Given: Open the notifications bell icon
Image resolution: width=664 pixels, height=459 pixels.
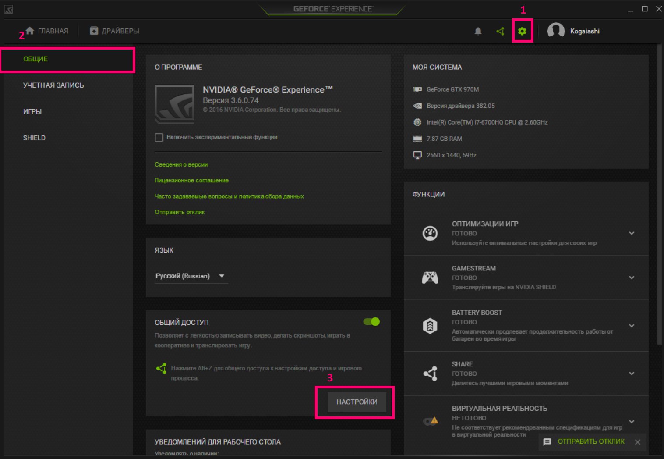Looking at the screenshot, I should pos(478,31).
